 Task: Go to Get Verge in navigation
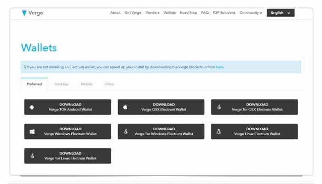coord(133,13)
